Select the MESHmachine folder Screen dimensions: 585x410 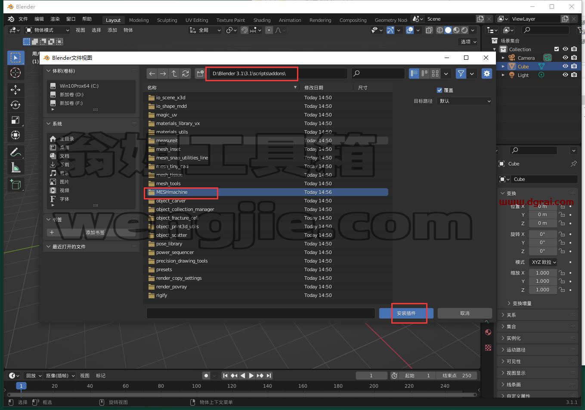(267, 192)
